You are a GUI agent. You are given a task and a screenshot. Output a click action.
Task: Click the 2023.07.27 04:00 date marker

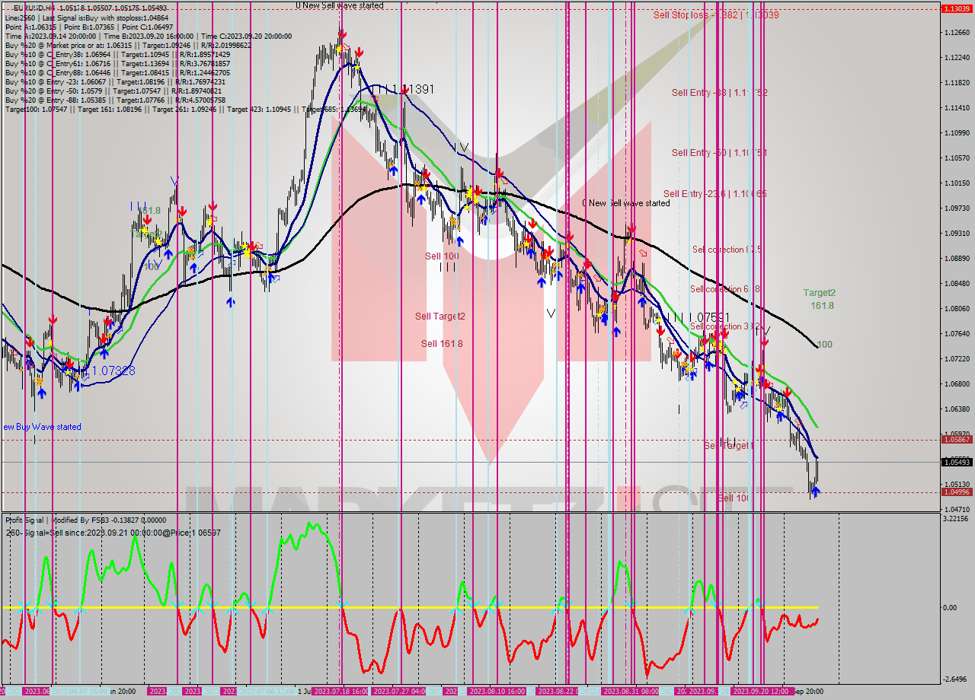[x=399, y=691]
